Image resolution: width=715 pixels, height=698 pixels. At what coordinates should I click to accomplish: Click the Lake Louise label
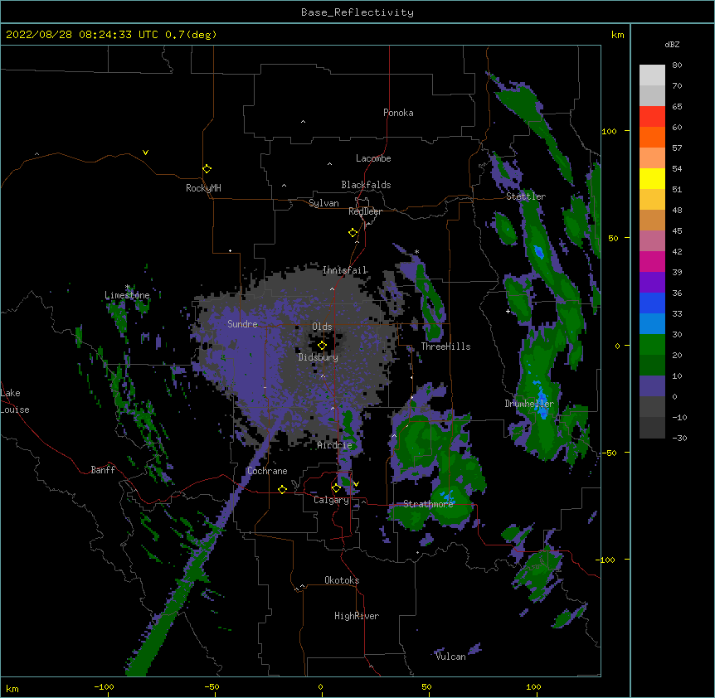click(15, 401)
